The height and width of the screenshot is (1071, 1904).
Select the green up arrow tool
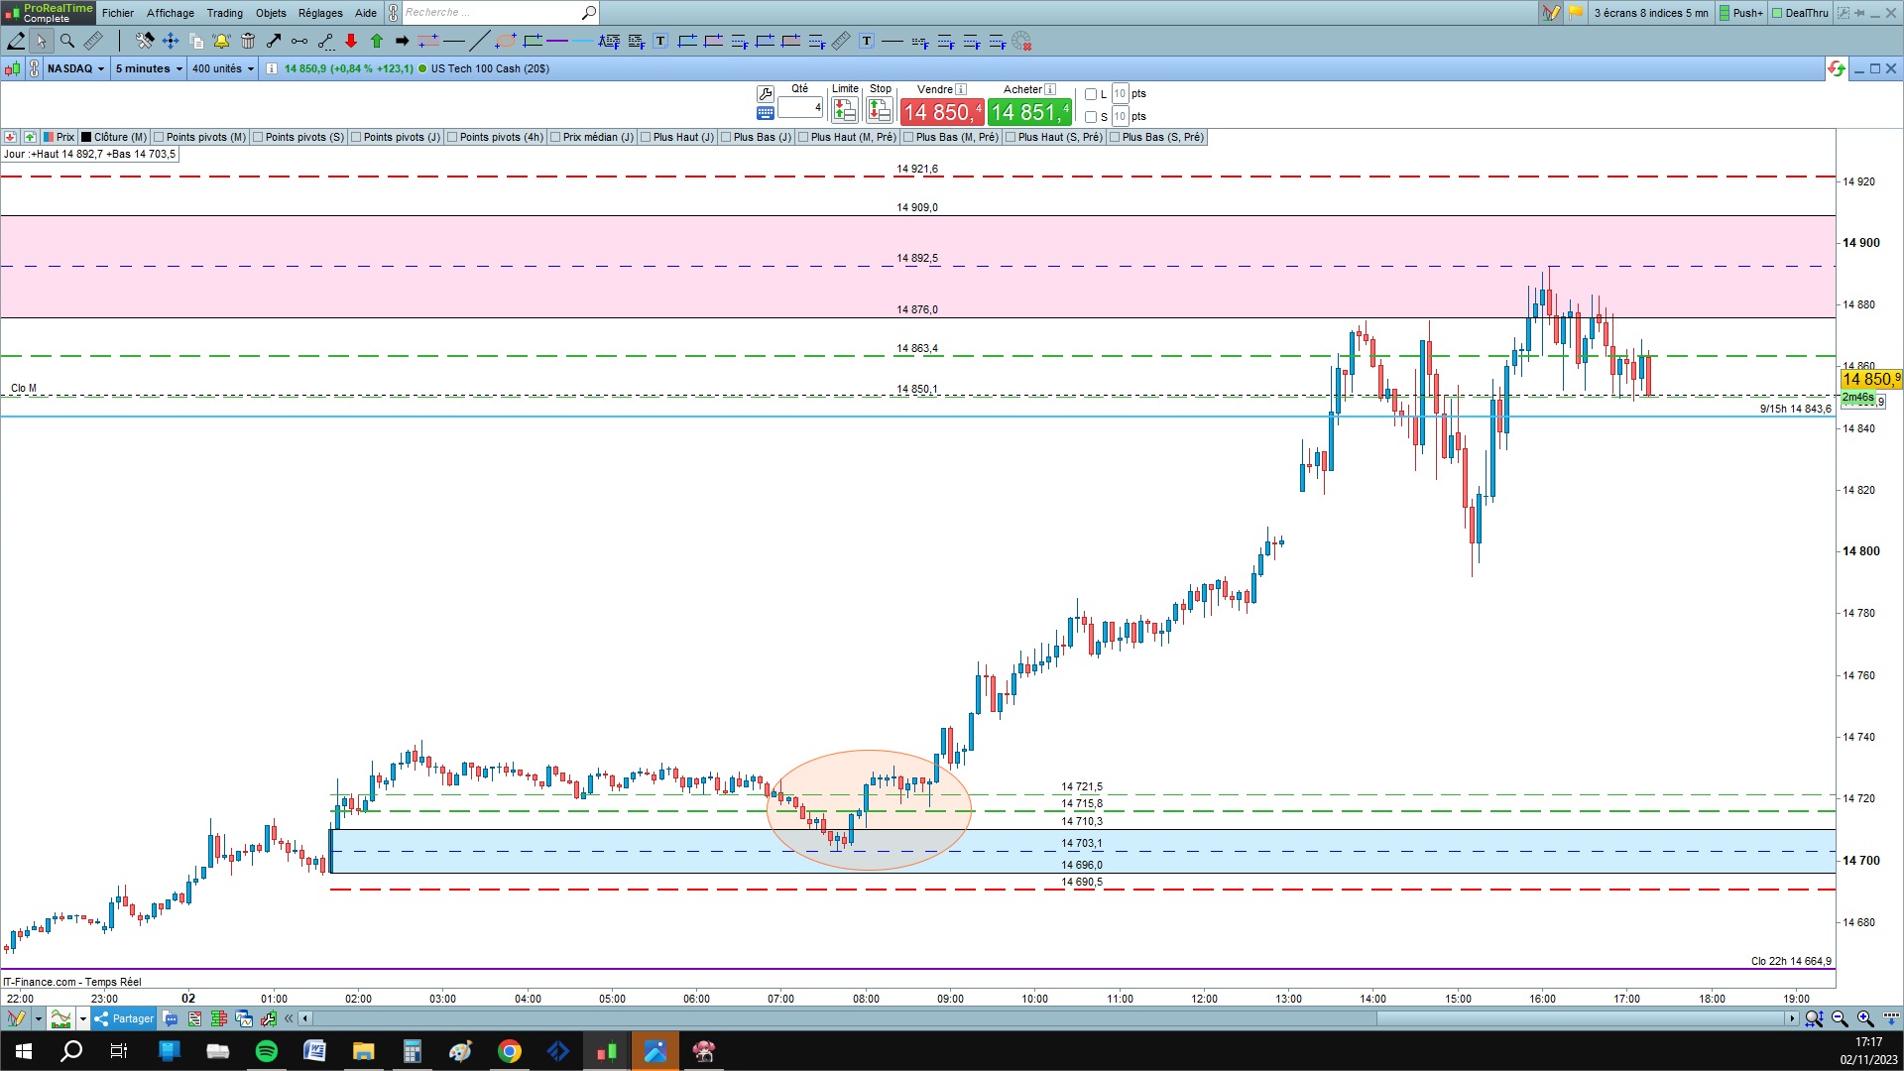(x=377, y=41)
